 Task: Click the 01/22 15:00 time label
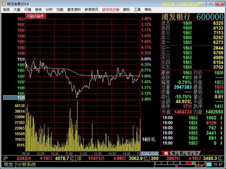pyautogui.click(x=150, y=153)
